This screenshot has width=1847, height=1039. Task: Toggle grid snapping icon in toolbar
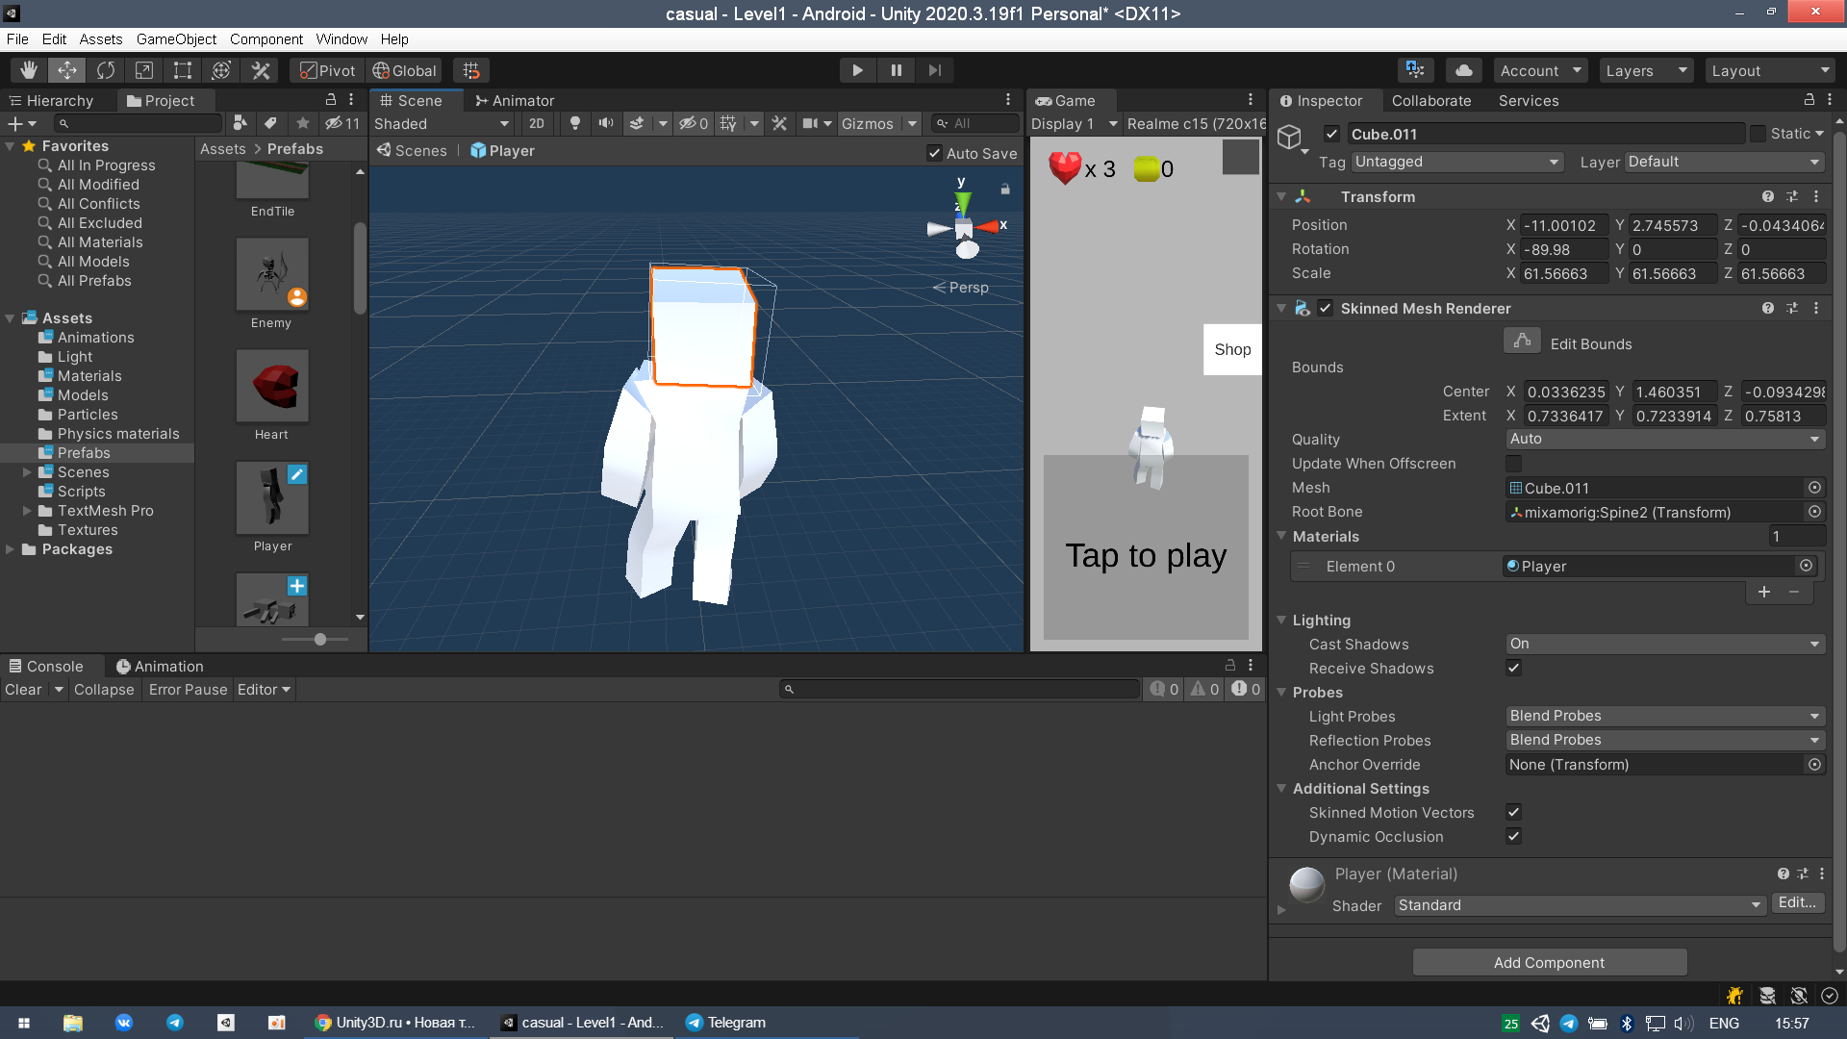(471, 70)
